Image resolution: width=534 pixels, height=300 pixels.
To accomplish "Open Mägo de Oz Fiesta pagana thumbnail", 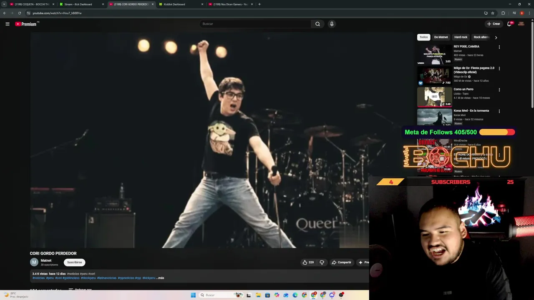I will point(434,75).
